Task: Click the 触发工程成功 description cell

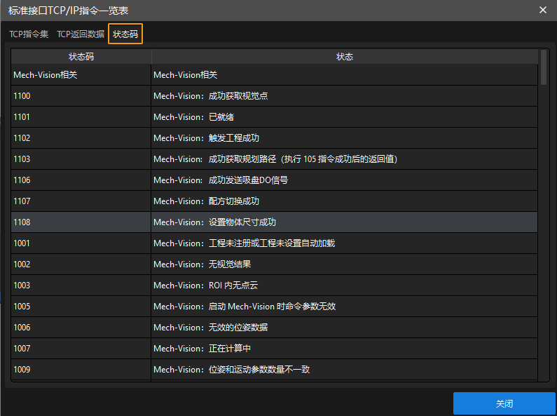Action: coord(344,138)
